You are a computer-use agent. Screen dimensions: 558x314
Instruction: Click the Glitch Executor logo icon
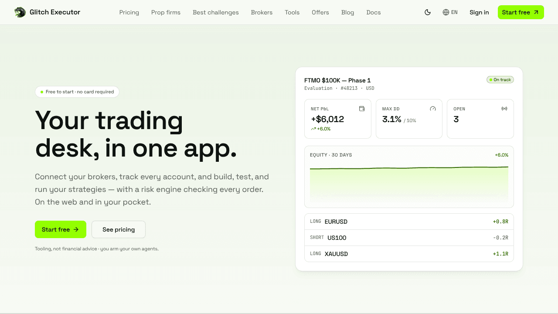pyautogui.click(x=20, y=12)
